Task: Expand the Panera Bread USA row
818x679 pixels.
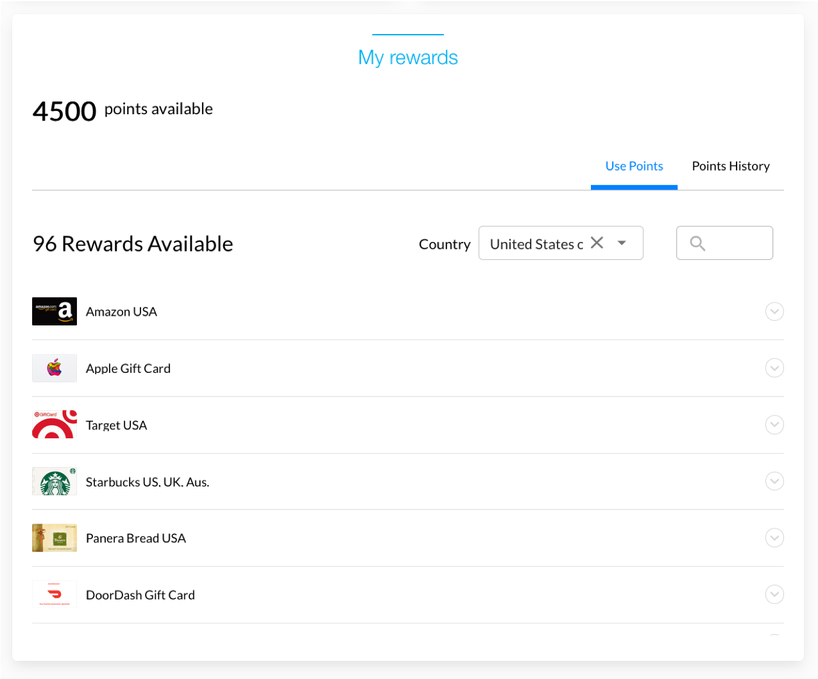Action: pyautogui.click(x=774, y=538)
